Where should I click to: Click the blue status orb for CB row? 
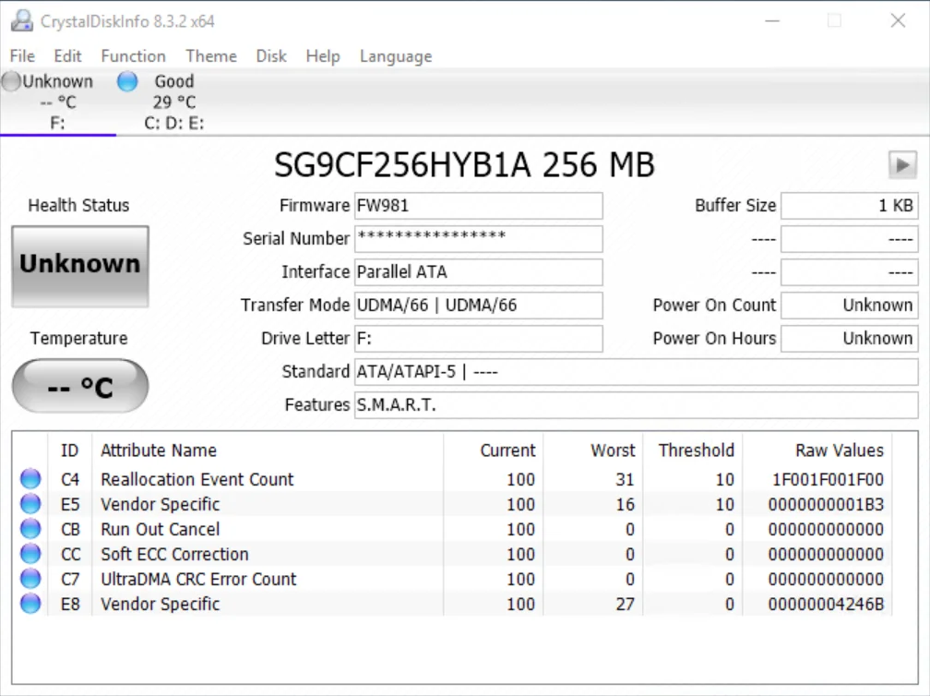[x=30, y=529]
